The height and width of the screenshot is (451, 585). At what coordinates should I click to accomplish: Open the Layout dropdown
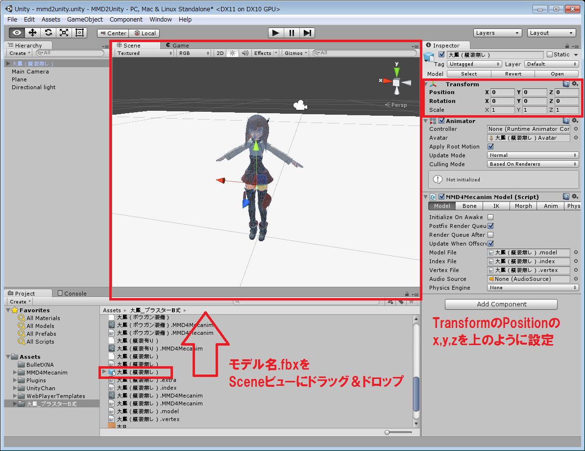point(551,33)
